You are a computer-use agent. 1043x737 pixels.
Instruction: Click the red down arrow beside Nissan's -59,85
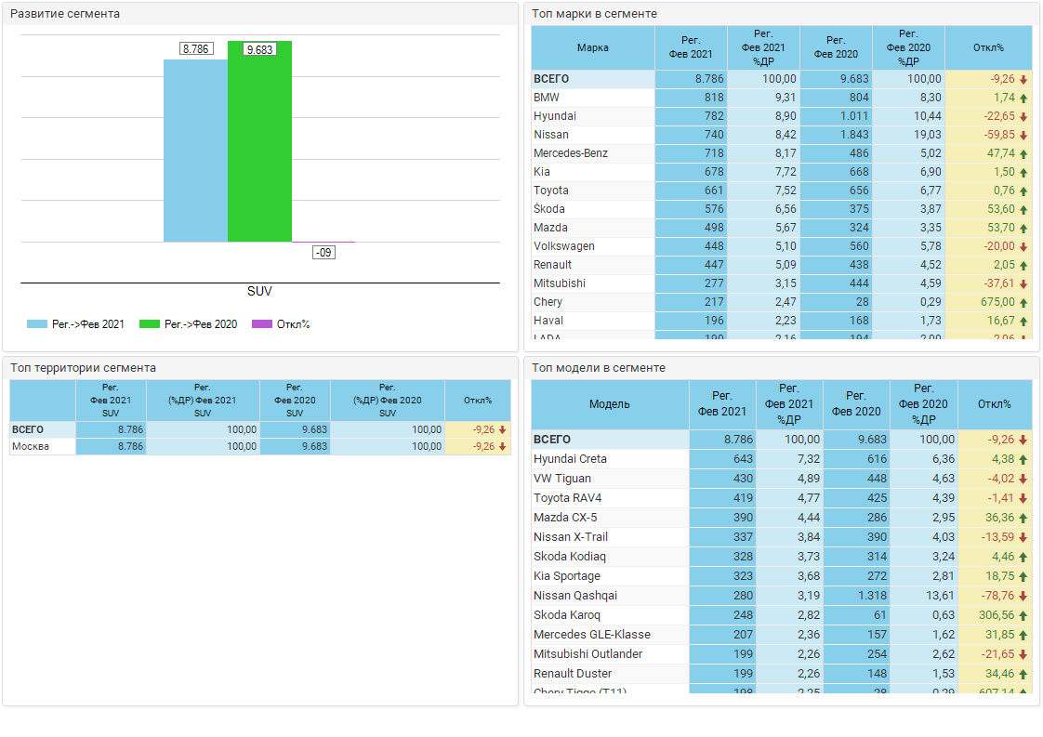pyautogui.click(x=1023, y=135)
